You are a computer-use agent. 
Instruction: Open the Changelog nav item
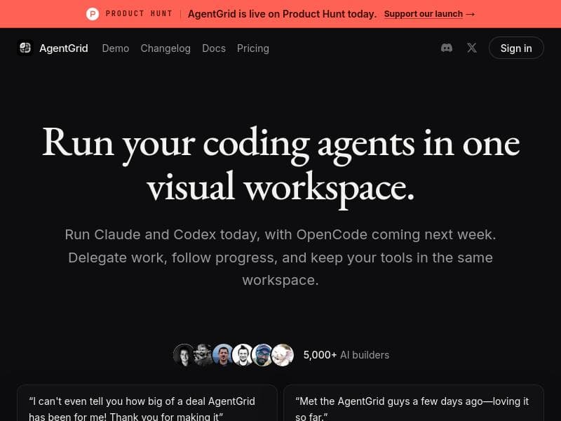(x=165, y=48)
